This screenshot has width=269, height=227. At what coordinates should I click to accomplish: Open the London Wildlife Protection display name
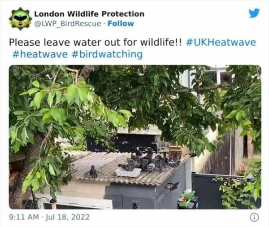point(89,14)
